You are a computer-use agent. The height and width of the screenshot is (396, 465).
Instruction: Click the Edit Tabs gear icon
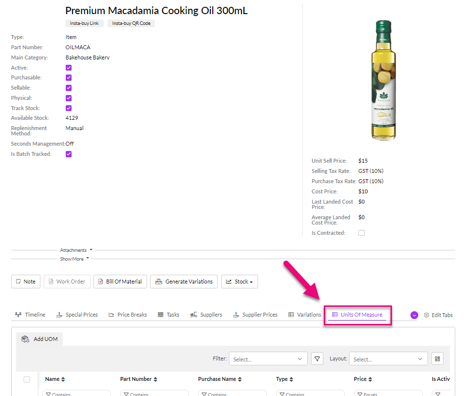point(427,315)
